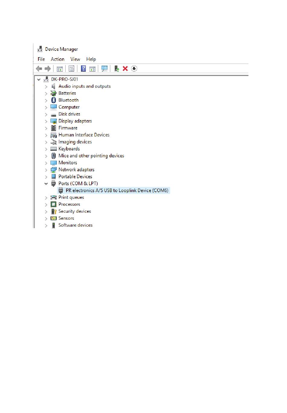Toggle the Show/Hide Action Pane toolbar icon
The height and width of the screenshot is (413, 287).
pos(92,69)
